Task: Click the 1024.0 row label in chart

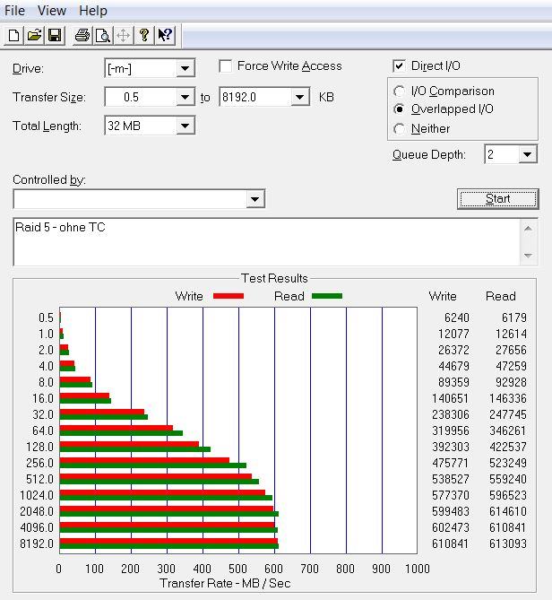Action: pyautogui.click(x=37, y=496)
